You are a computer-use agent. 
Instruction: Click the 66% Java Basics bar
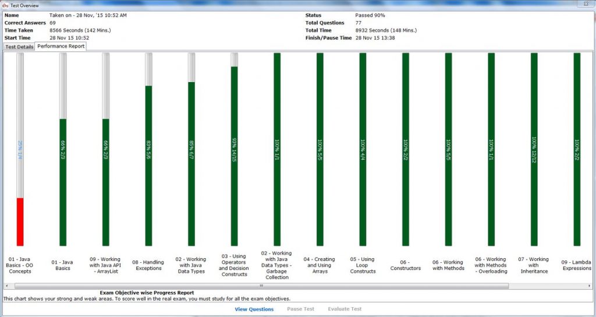[63, 182]
